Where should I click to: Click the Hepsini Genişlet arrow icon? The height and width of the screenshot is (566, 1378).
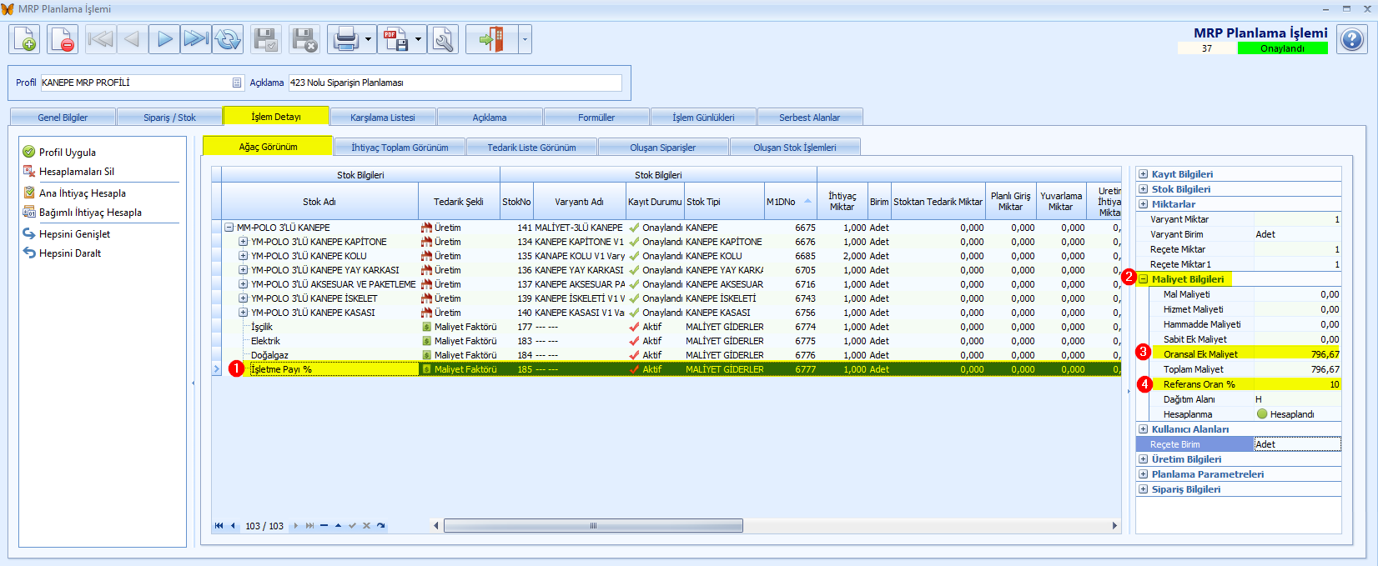coord(29,233)
